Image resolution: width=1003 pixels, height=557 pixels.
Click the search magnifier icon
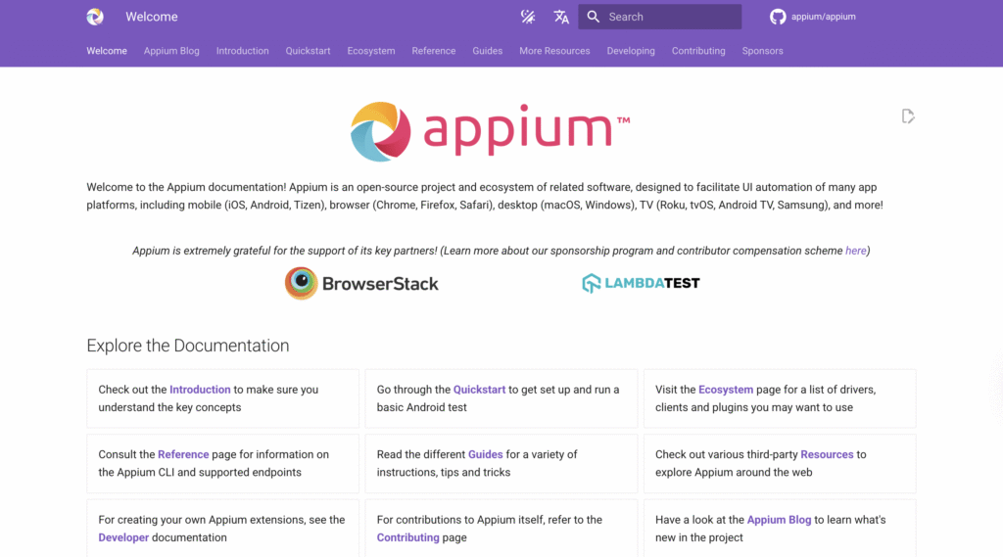pyautogui.click(x=594, y=17)
